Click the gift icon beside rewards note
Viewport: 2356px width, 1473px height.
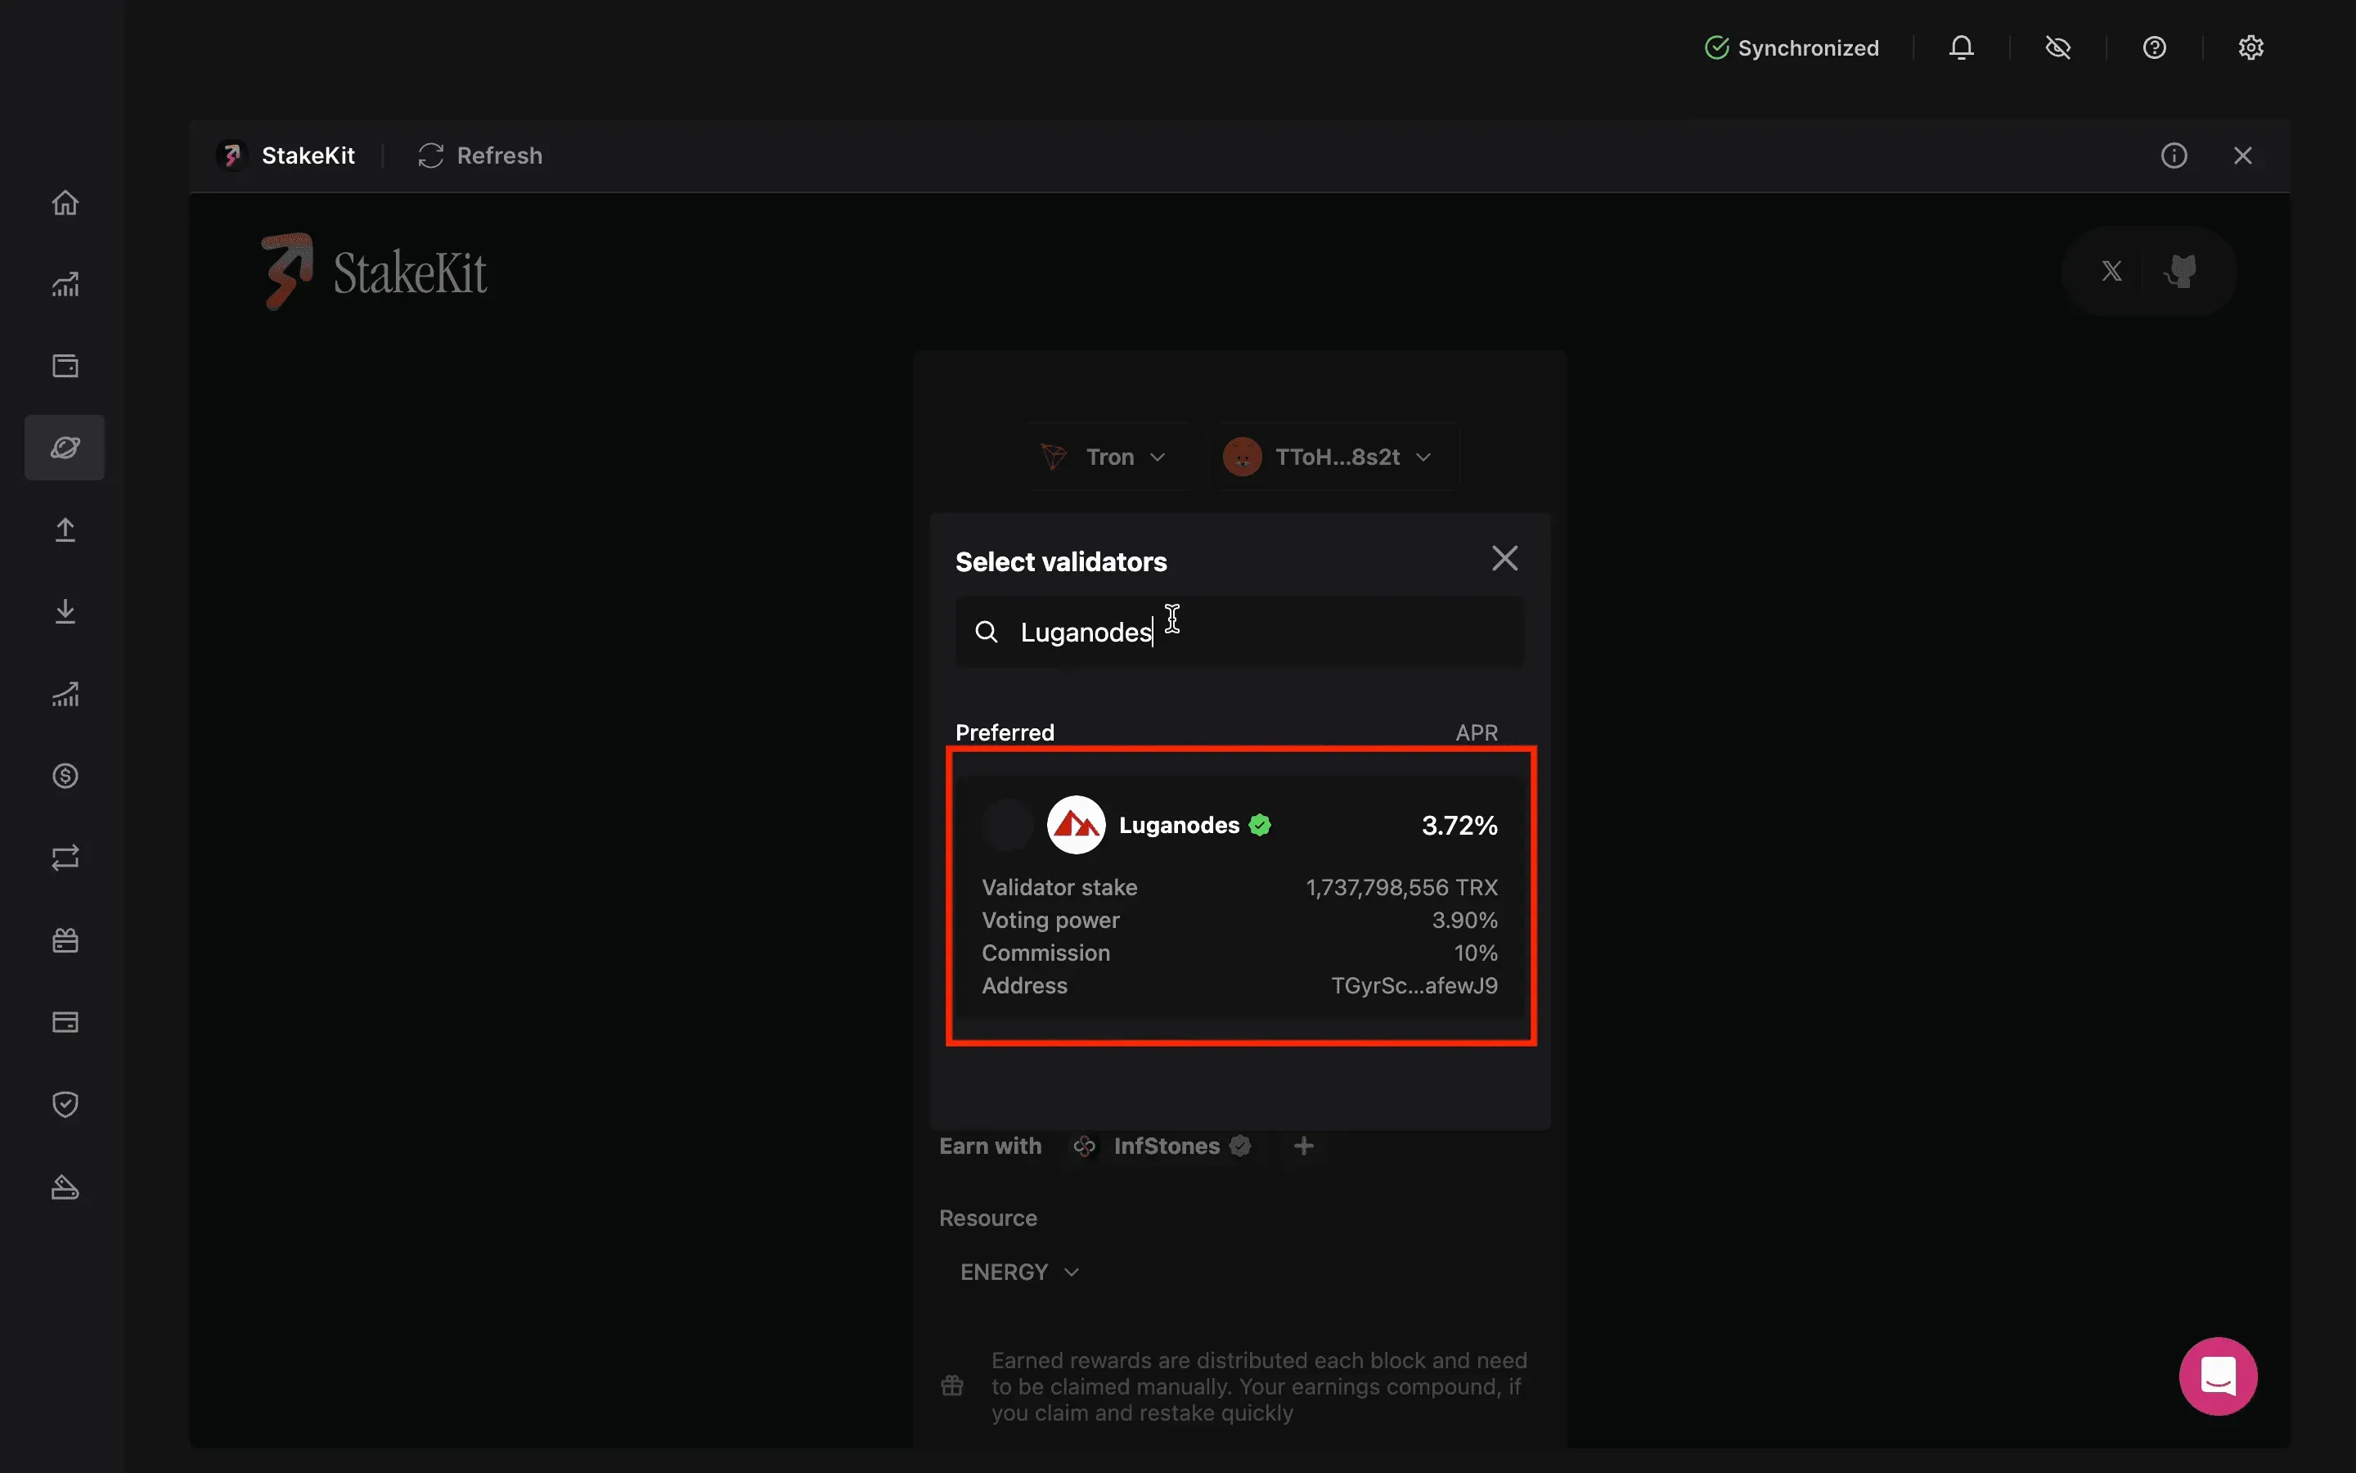(952, 1385)
